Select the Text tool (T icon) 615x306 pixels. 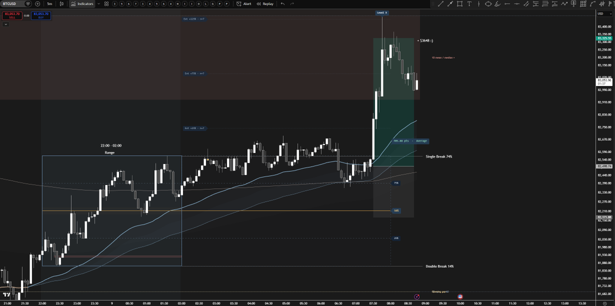pos(469,4)
